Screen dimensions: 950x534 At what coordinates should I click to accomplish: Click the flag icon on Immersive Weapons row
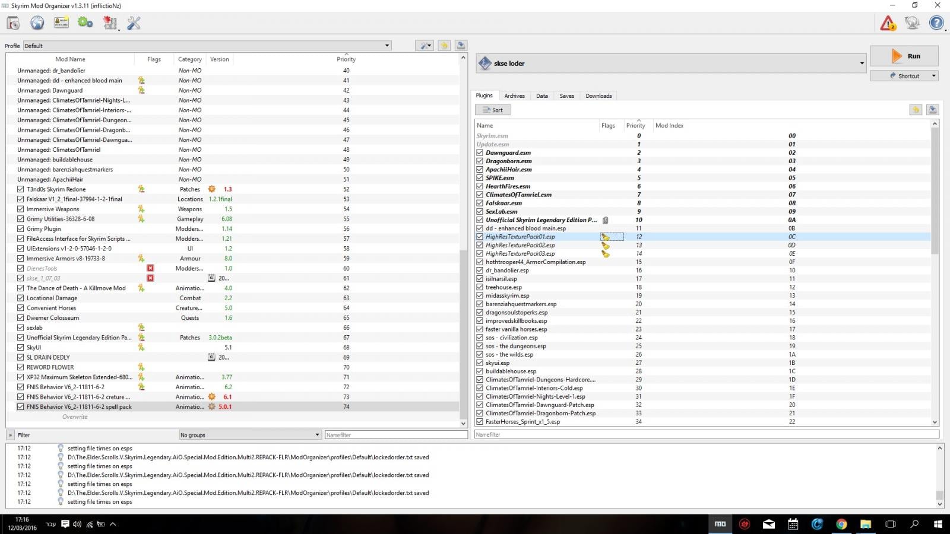(141, 209)
